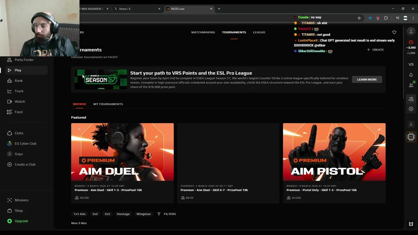
Task: Open the Shop bag icon
Action: [x=9, y=211]
